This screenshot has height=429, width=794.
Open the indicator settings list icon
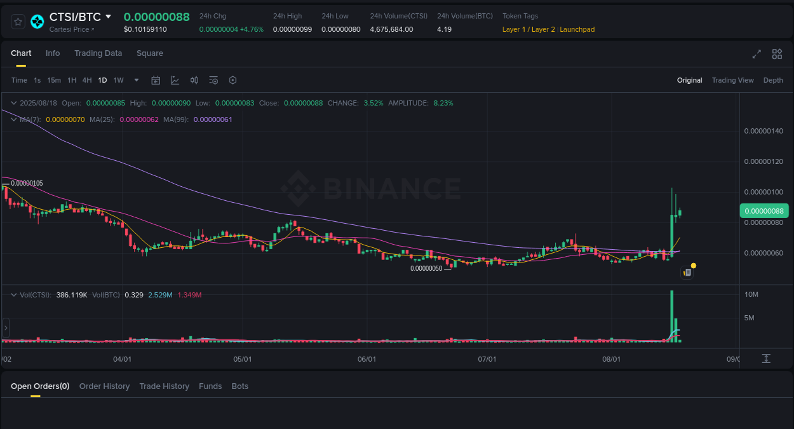(213, 80)
